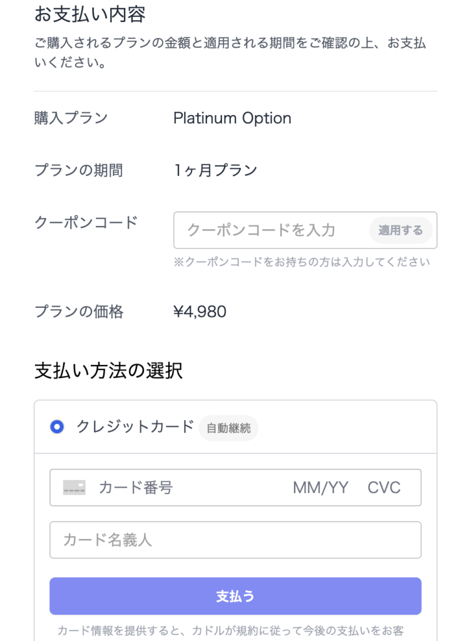Click the CVC security code field
The image size is (473, 641).
385,488
